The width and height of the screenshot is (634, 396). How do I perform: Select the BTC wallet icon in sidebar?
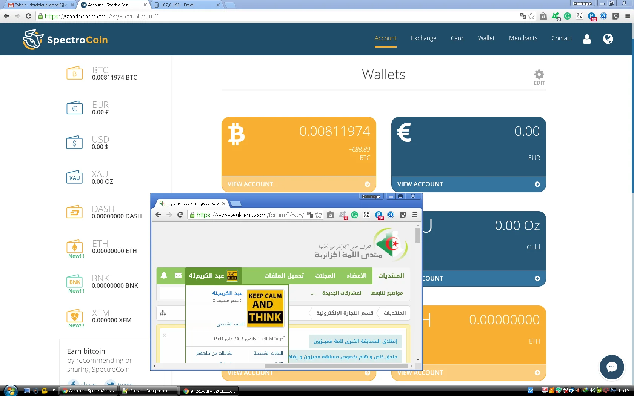click(x=75, y=74)
